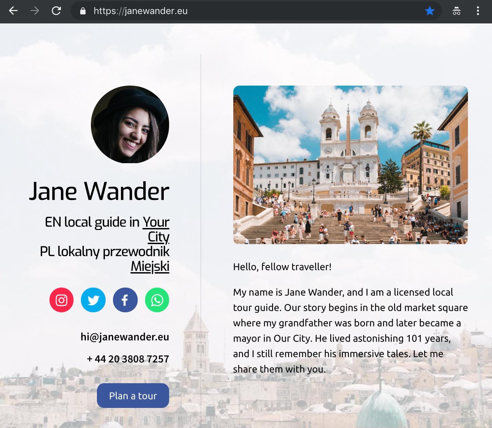Click the blue bookmark star icon
This screenshot has width=492, height=428.
[430, 11]
